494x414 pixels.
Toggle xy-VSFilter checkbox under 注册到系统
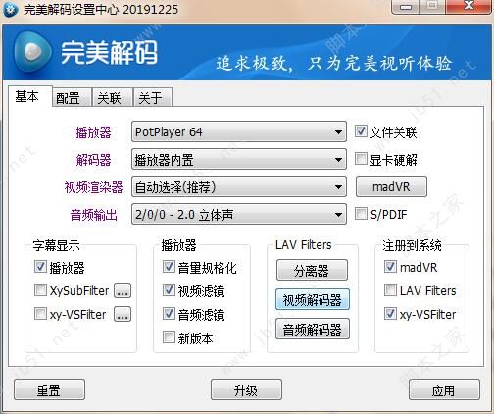point(390,314)
